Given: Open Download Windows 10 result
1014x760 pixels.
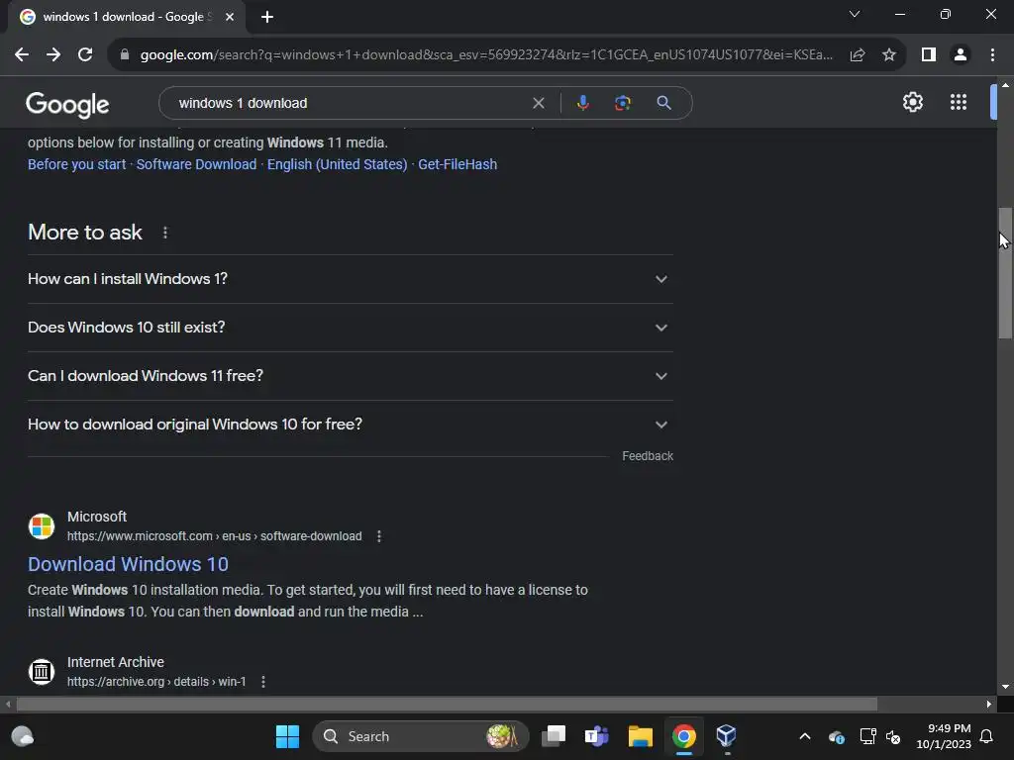Looking at the screenshot, I should pos(128,564).
